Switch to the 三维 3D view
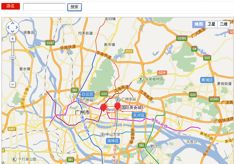 223,24
